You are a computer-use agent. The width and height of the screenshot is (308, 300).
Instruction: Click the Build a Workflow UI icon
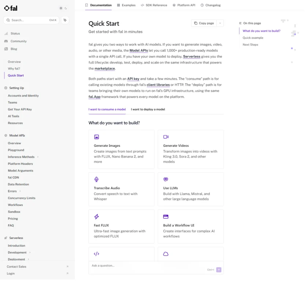(165, 216)
